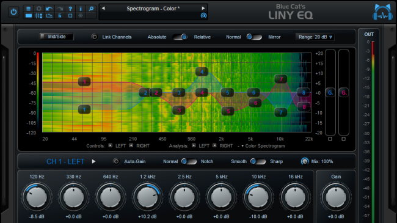Toggle the Absolute/Relative switch
This screenshot has width=397, height=223.
[180, 37]
